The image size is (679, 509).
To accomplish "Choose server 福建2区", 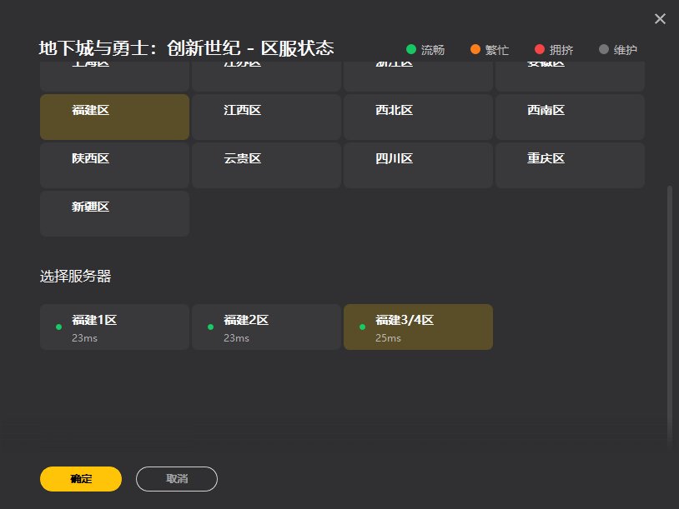I will coord(266,327).
